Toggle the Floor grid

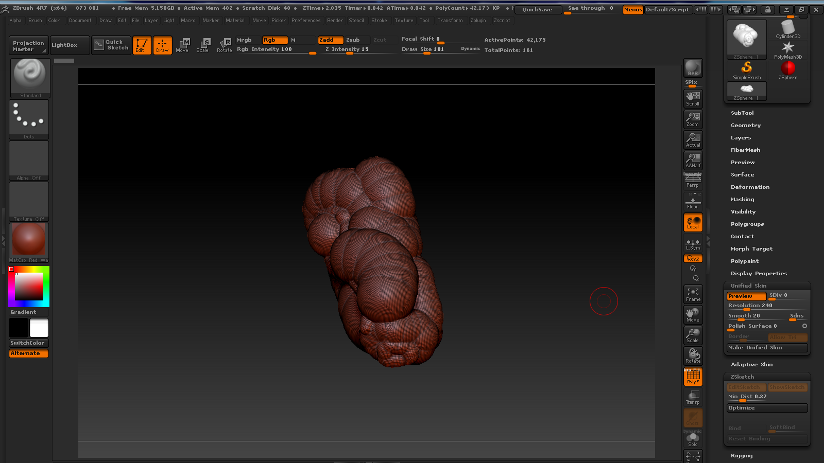[x=693, y=202]
